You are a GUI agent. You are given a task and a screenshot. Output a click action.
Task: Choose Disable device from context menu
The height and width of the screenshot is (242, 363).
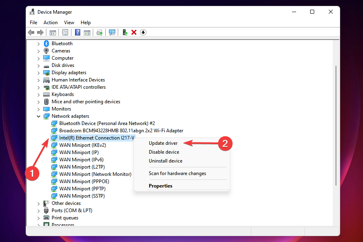coord(164,152)
